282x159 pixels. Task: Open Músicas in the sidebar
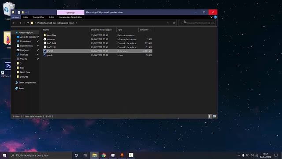pyautogui.click(x=24, y=54)
